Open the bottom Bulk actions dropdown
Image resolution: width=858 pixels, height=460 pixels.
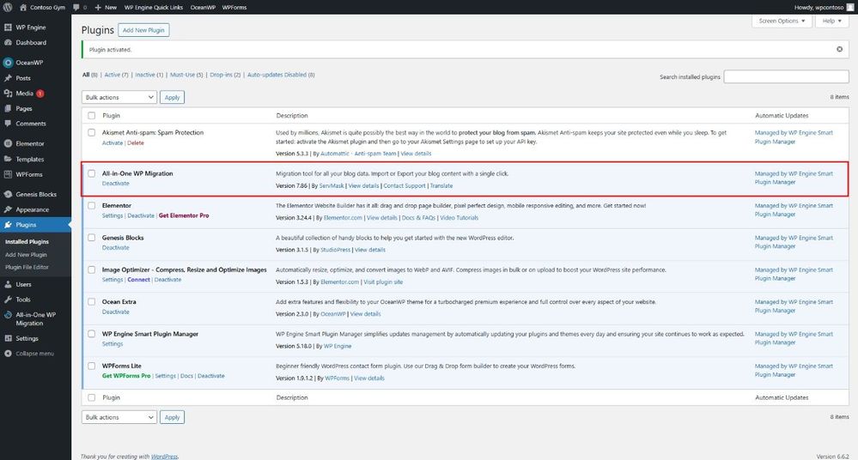click(x=119, y=417)
